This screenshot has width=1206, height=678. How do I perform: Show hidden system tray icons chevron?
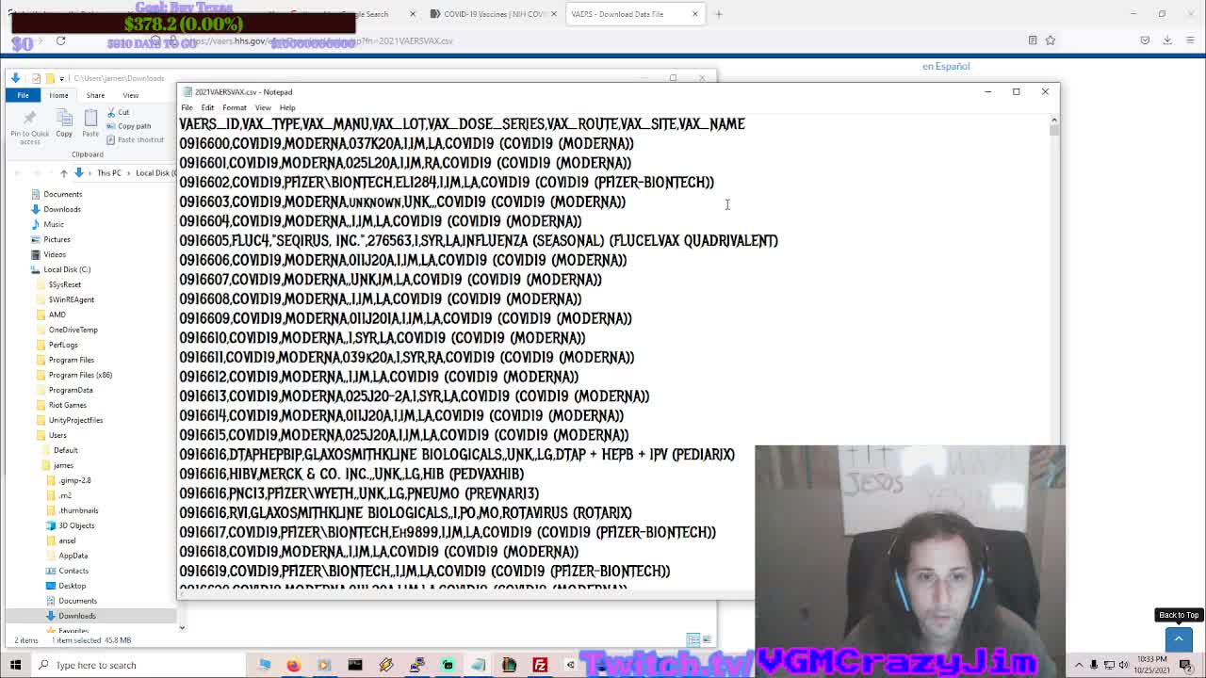1080,665
